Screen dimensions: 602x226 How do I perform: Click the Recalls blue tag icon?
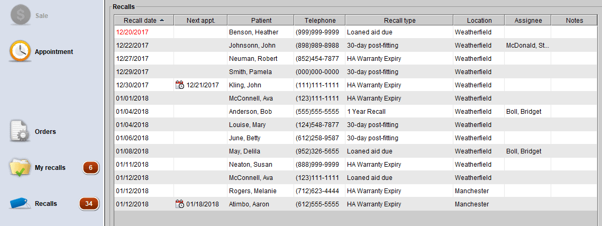21,204
